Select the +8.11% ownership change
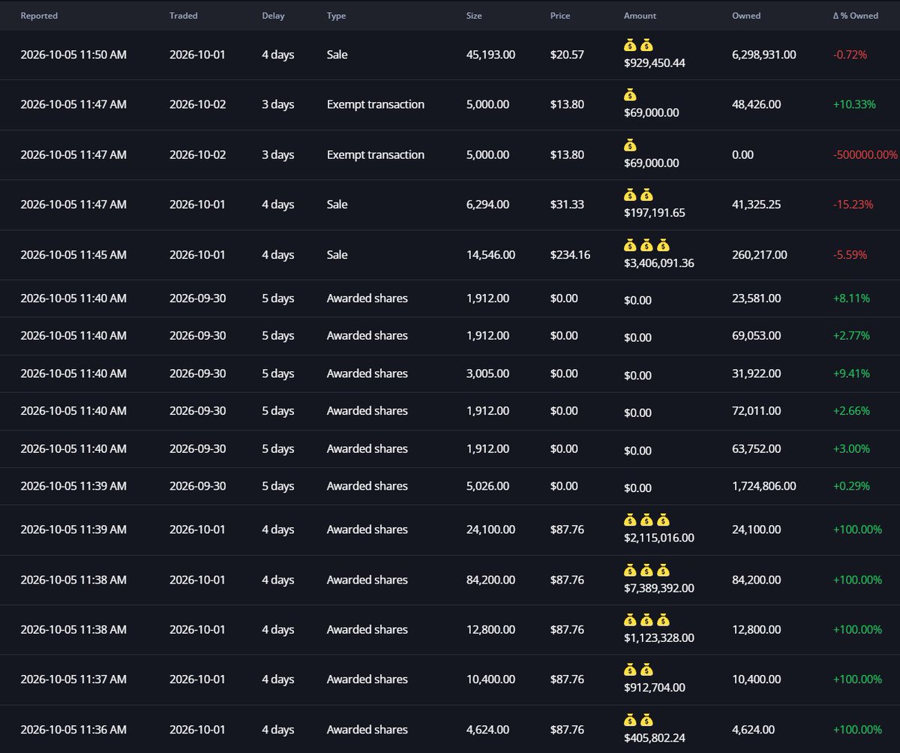Screen dimensions: 900x753 coord(851,298)
